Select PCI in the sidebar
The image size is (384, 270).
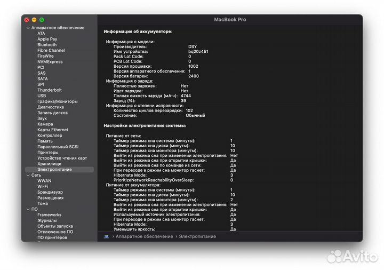pyautogui.click(x=41, y=67)
